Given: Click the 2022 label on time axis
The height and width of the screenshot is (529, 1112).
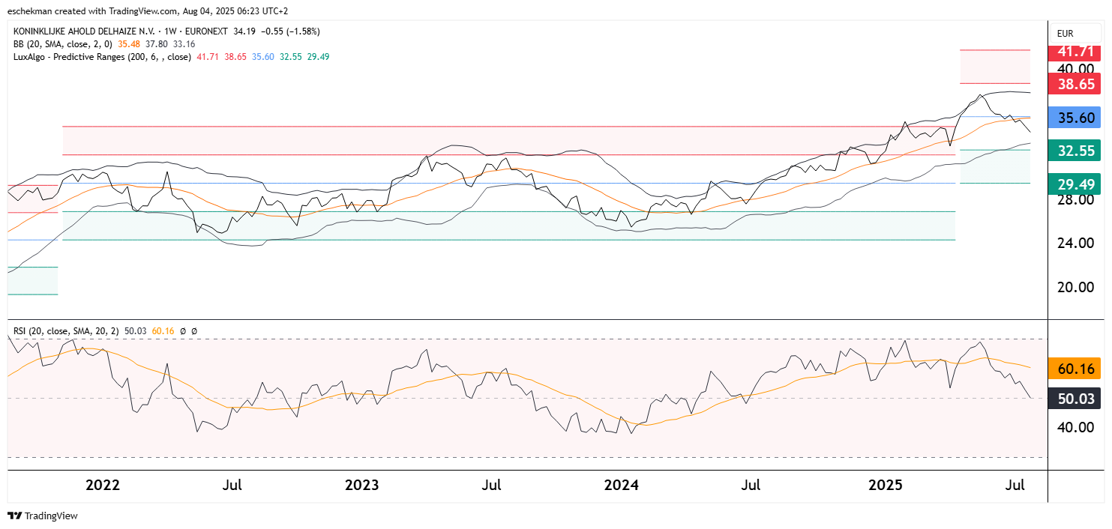Looking at the screenshot, I should point(103,485).
